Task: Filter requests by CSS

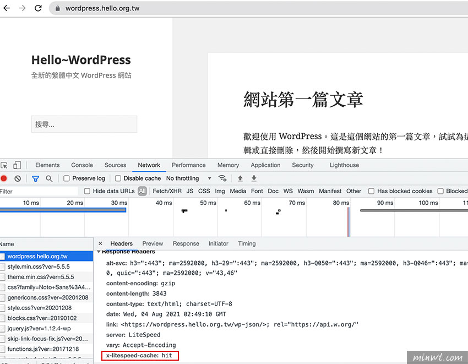Action: click(204, 191)
